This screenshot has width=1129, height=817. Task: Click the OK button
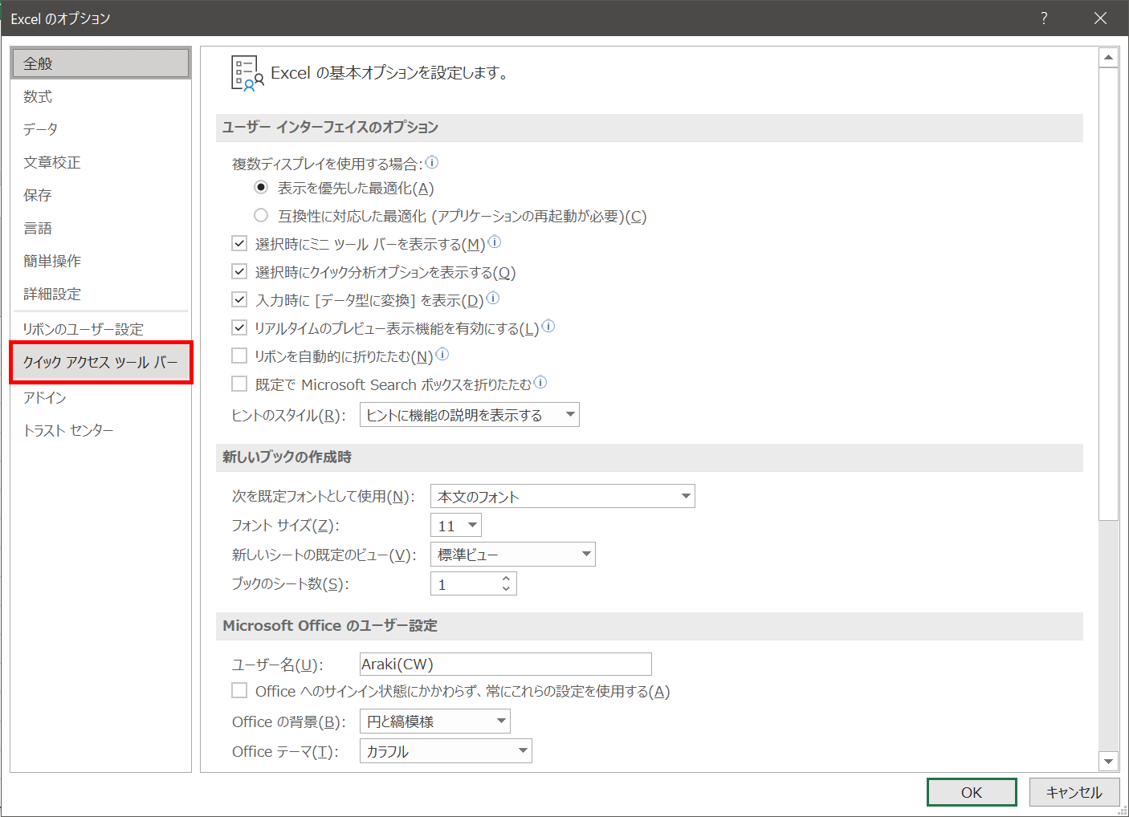click(x=972, y=792)
